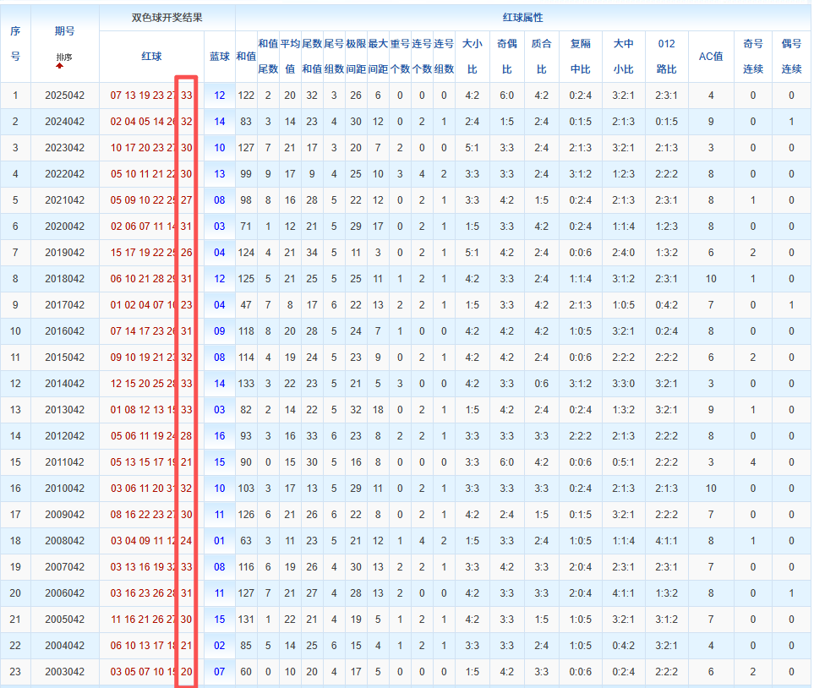The width and height of the screenshot is (814, 688).
Task: Click sum value 133 in row 2014042
Action: (x=246, y=384)
